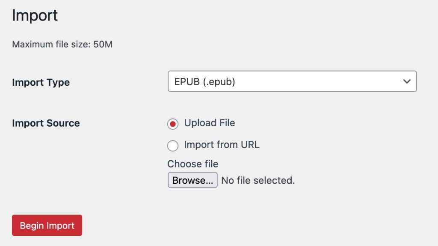Click the red dot in the selected radio

173,124
